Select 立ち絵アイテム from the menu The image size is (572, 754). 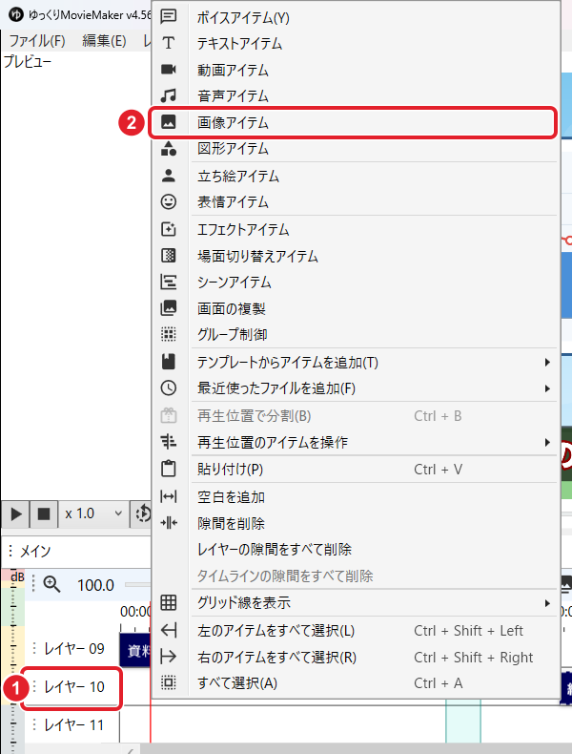[355, 176]
